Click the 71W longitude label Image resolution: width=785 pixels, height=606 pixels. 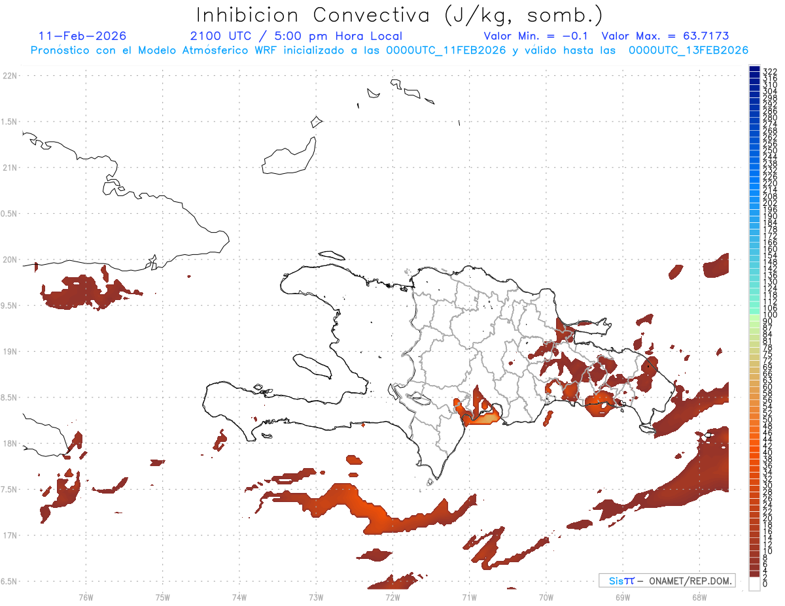pyautogui.click(x=469, y=596)
